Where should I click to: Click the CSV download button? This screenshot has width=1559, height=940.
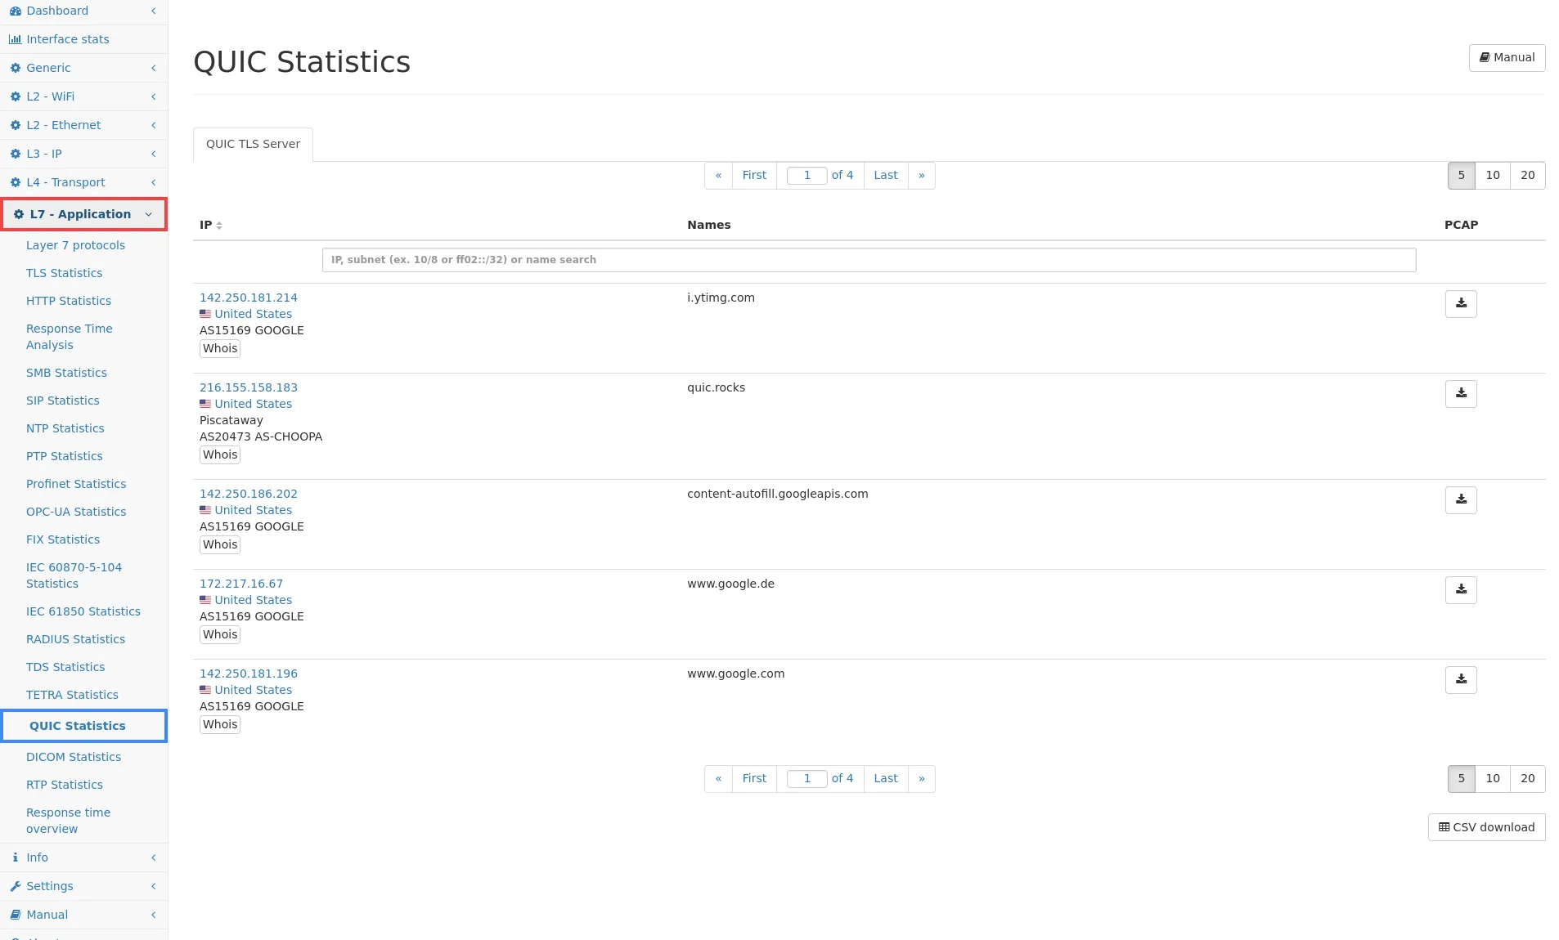coord(1486,827)
